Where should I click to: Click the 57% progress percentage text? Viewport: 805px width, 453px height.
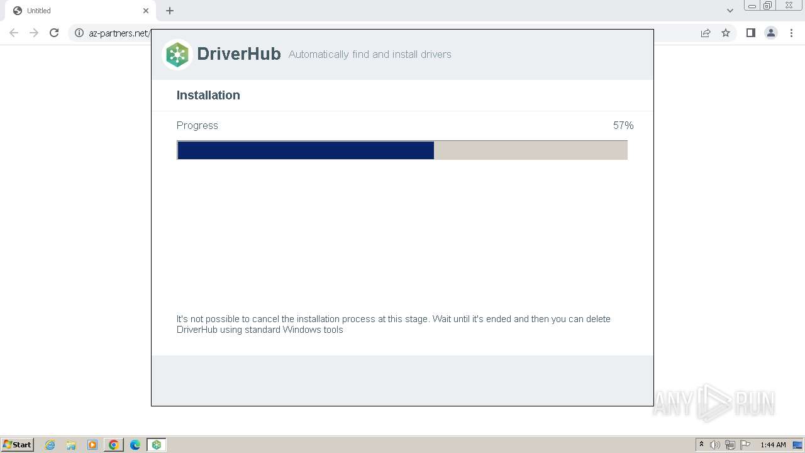(623, 125)
